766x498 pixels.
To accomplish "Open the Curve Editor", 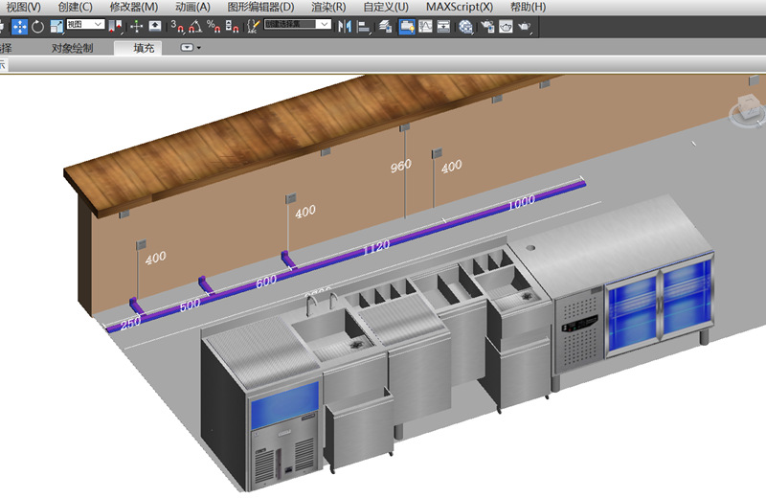I will click(x=425, y=26).
